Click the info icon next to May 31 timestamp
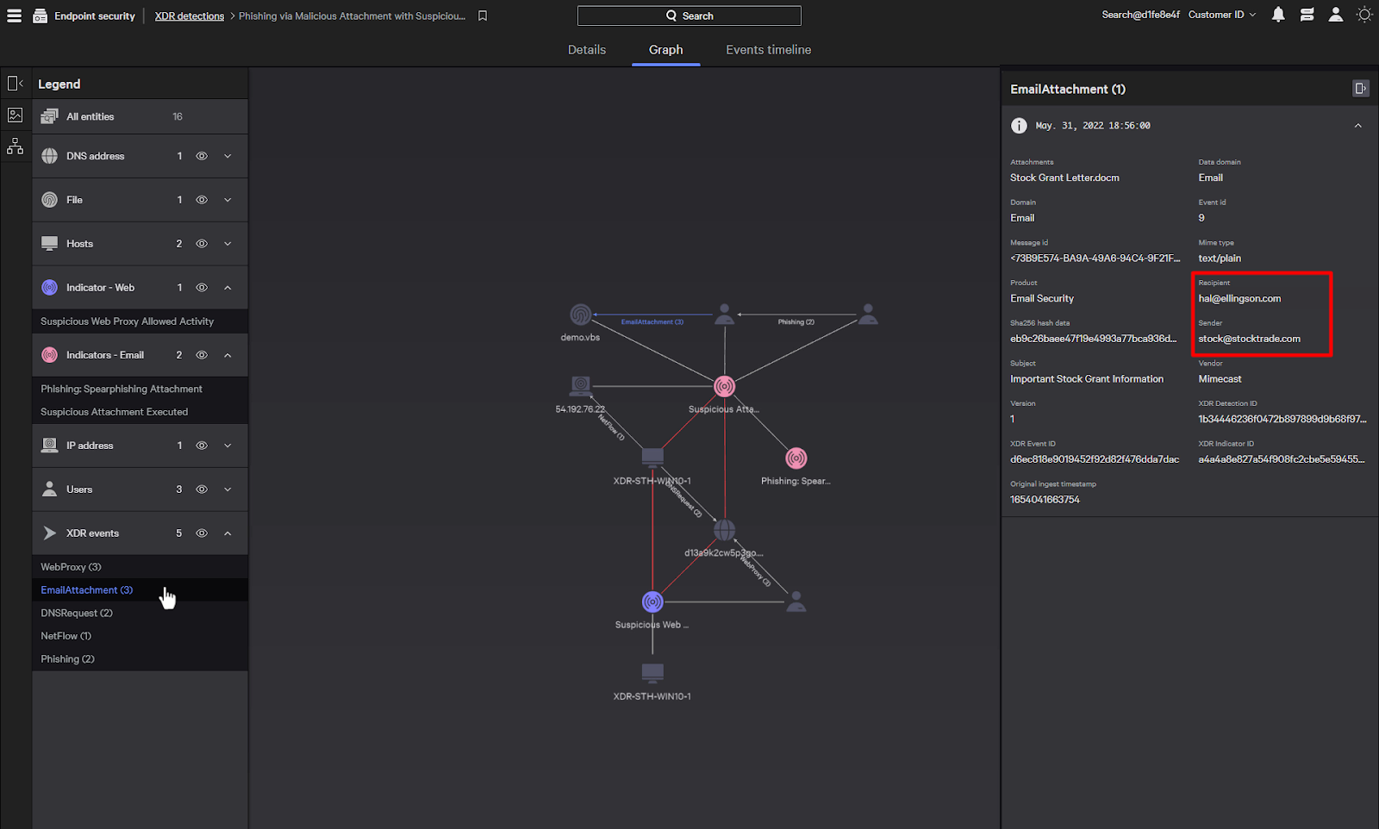 (x=1019, y=126)
